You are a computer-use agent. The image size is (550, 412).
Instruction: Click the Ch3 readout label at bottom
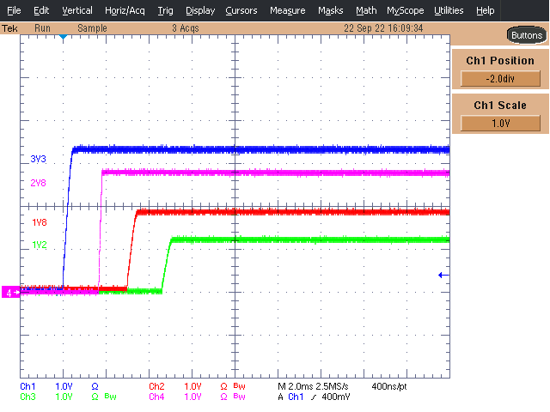coord(27,397)
